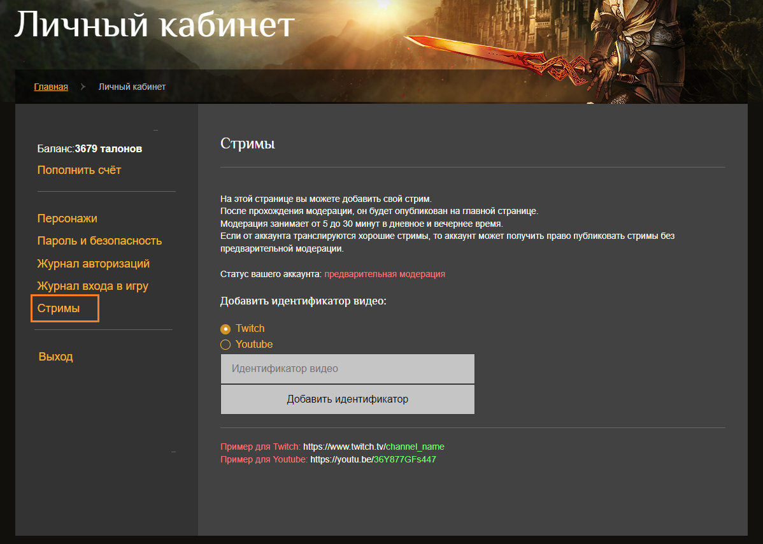This screenshot has width=763, height=544.
Task: Focus the Идентификатор видео input field
Action: tap(348, 369)
